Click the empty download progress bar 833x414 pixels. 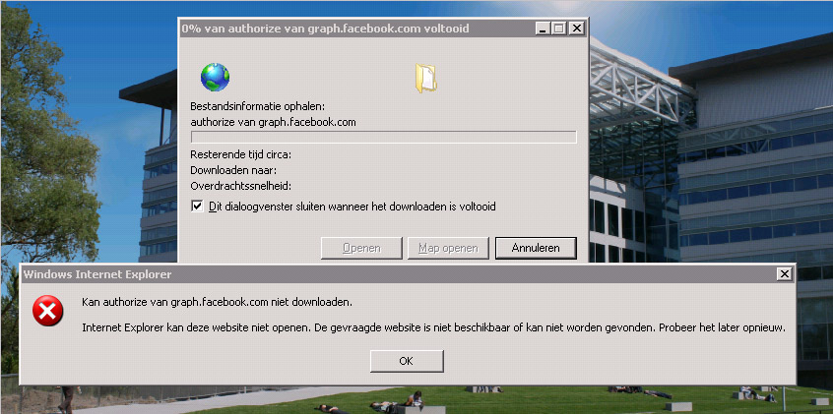pyautogui.click(x=383, y=137)
